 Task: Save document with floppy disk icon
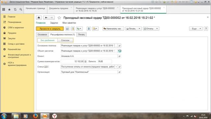67,29
